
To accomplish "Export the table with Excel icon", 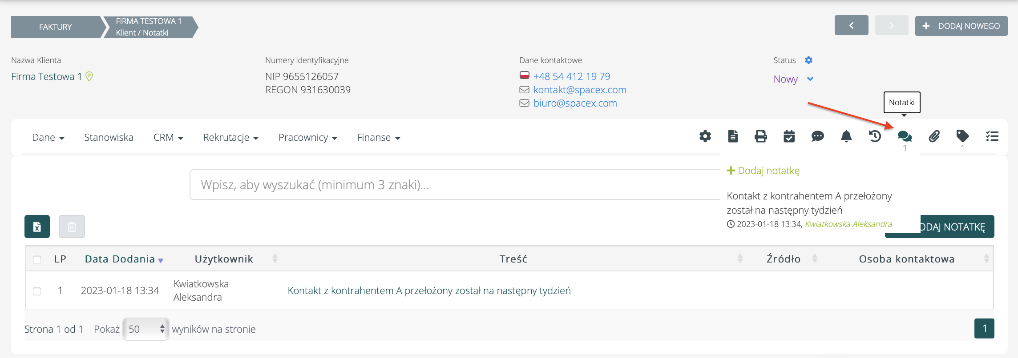I will click(x=37, y=227).
